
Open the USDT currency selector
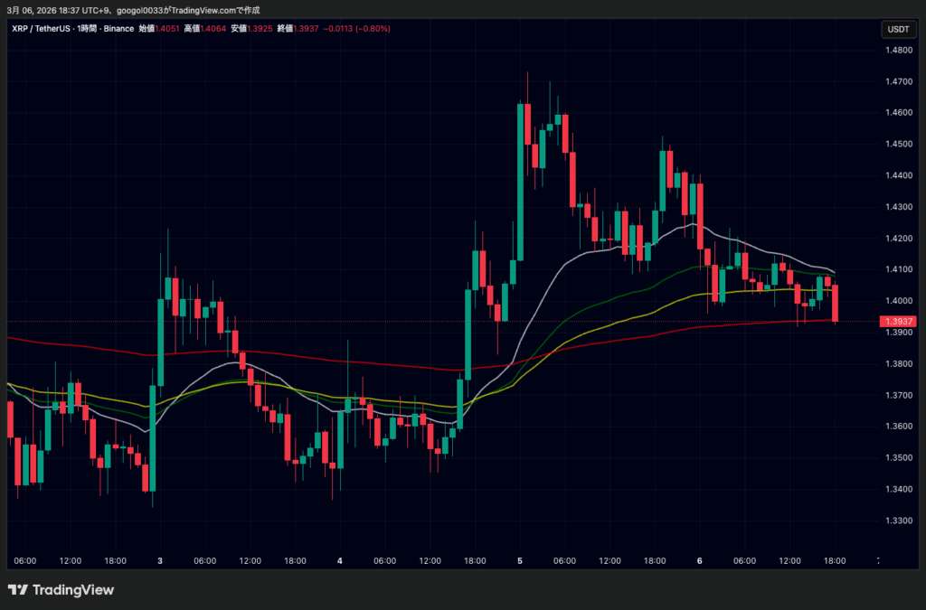897,29
